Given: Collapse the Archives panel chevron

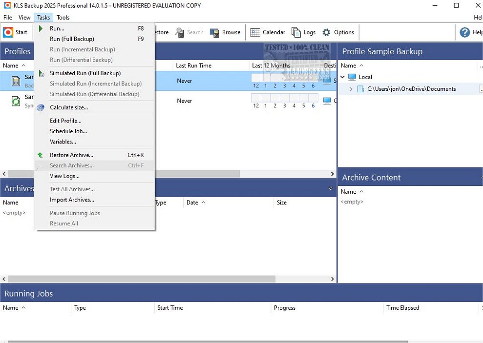Looking at the screenshot, I should [331, 188].
